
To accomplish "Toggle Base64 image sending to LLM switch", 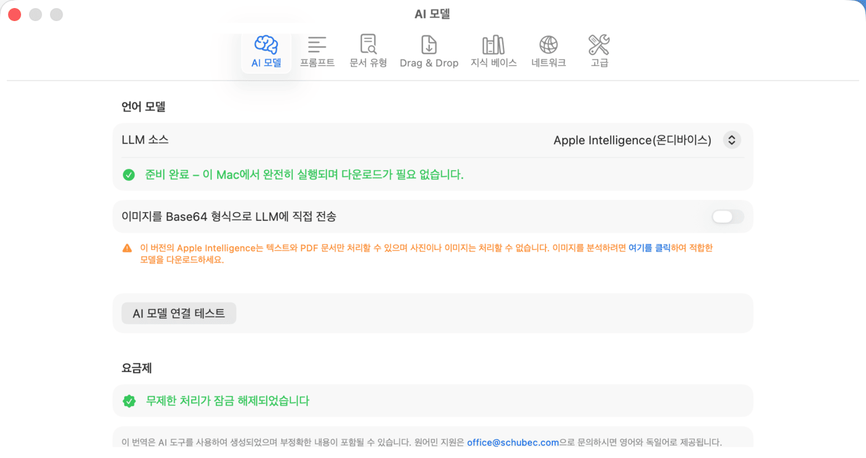I will click(x=728, y=217).
